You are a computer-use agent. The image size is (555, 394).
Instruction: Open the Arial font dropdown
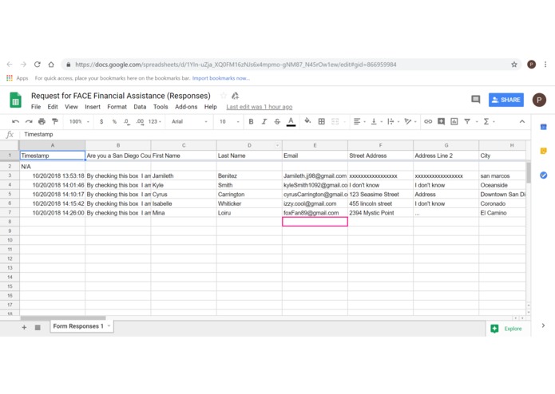(x=189, y=121)
